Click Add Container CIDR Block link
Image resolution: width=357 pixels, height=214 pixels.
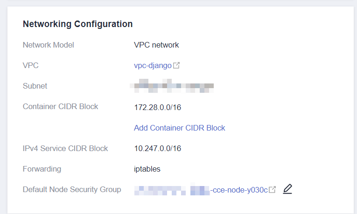coord(179,128)
